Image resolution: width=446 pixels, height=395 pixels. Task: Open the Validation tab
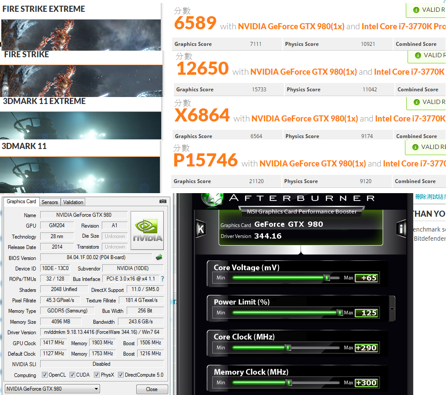click(73, 202)
